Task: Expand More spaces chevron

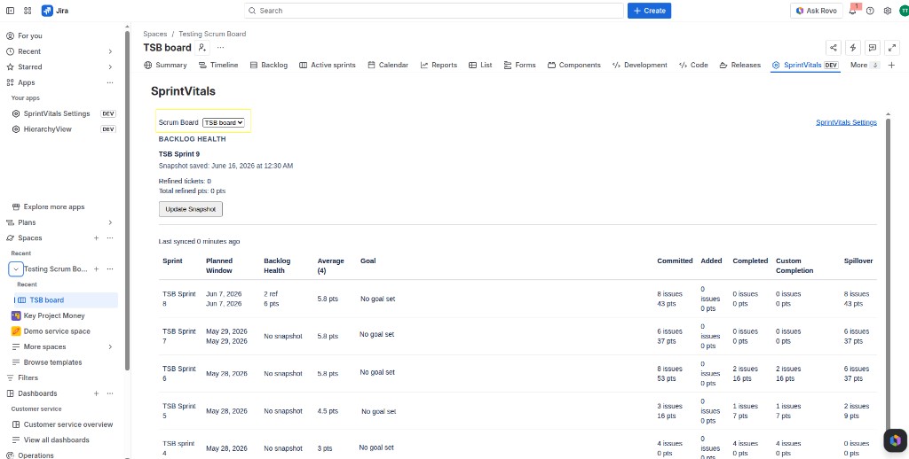Action: 110,347
